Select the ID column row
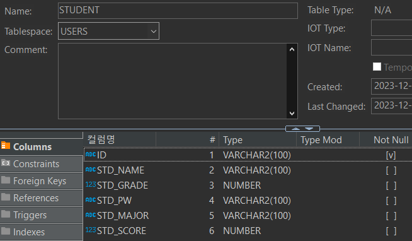This screenshot has height=241, width=412. pos(248,155)
